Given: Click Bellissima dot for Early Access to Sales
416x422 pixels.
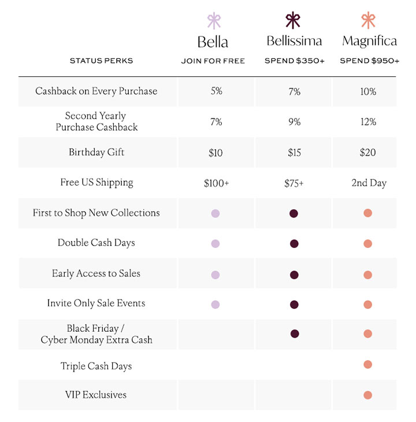Looking at the screenshot, I should [x=294, y=275].
